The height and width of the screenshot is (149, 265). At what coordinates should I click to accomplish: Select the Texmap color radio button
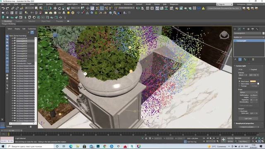(x=239, y=86)
